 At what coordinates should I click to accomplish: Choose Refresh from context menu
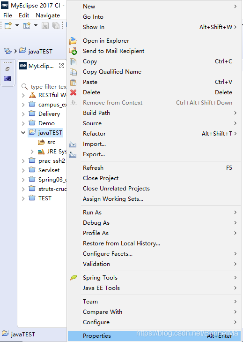pos(154,168)
